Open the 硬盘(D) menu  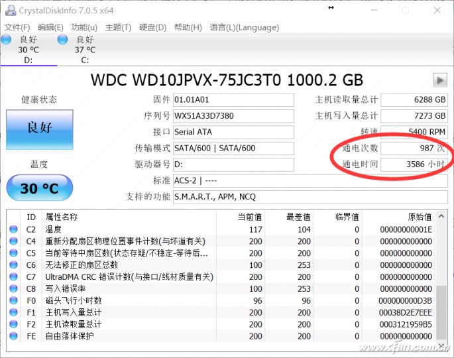tap(152, 28)
